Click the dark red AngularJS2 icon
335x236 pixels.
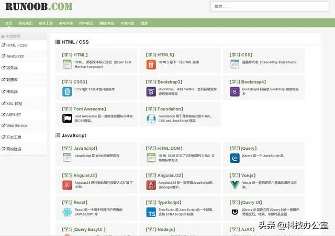click(151, 185)
